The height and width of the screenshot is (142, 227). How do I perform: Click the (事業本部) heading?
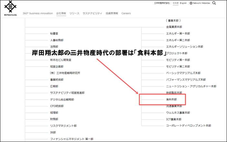click(173, 21)
